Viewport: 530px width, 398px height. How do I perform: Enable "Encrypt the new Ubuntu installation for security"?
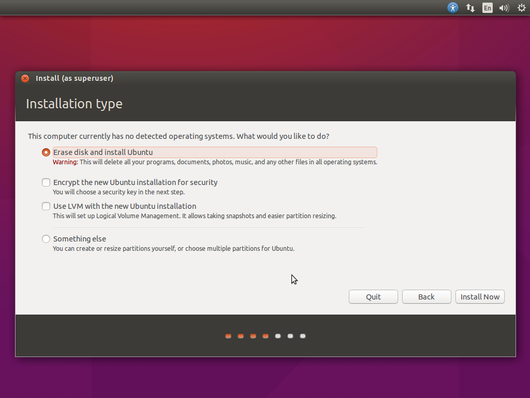(x=46, y=182)
